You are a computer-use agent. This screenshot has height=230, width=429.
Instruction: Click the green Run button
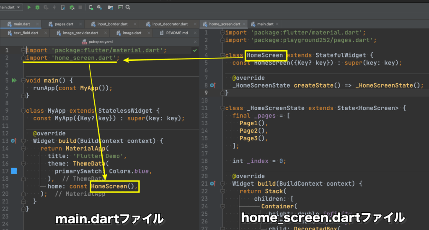[29, 8]
